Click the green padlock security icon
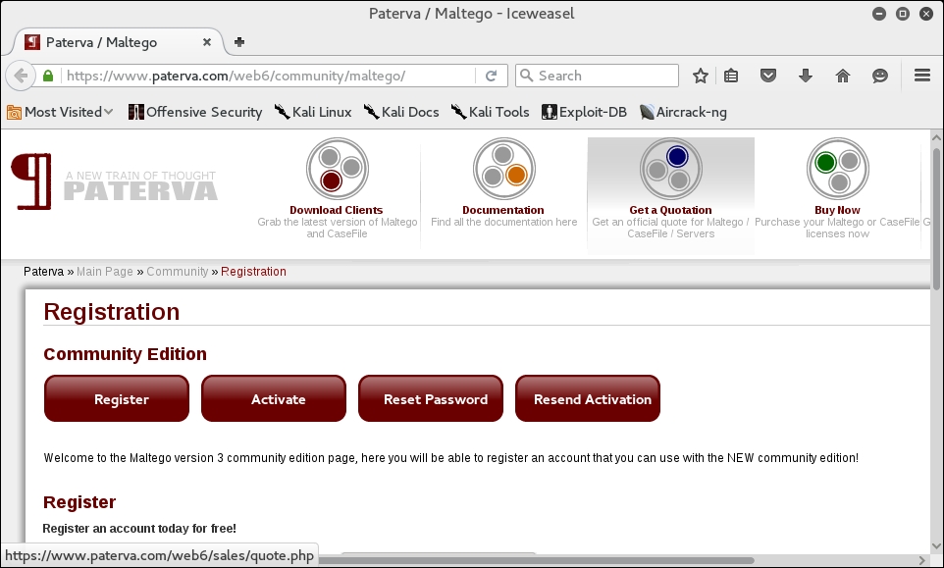 [x=48, y=76]
